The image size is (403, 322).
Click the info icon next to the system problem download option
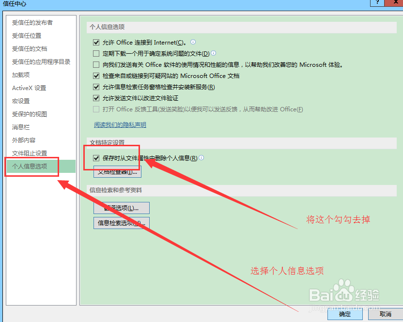[x=213, y=53]
